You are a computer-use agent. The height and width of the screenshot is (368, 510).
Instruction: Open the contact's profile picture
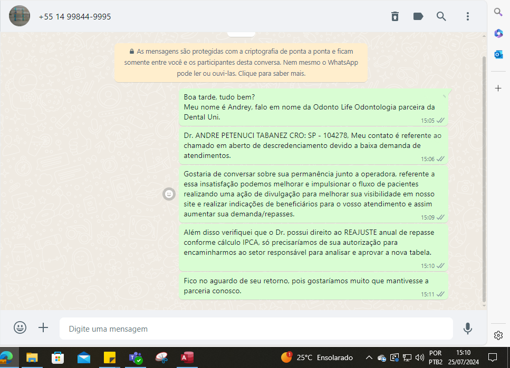pyautogui.click(x=20, y=16)
